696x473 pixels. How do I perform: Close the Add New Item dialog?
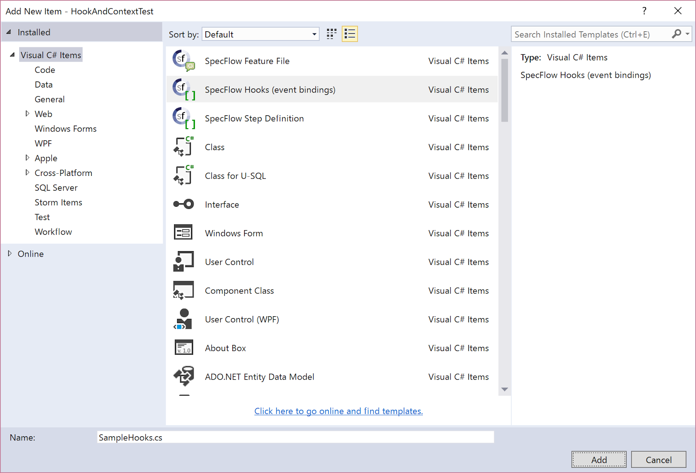point(678,11)
